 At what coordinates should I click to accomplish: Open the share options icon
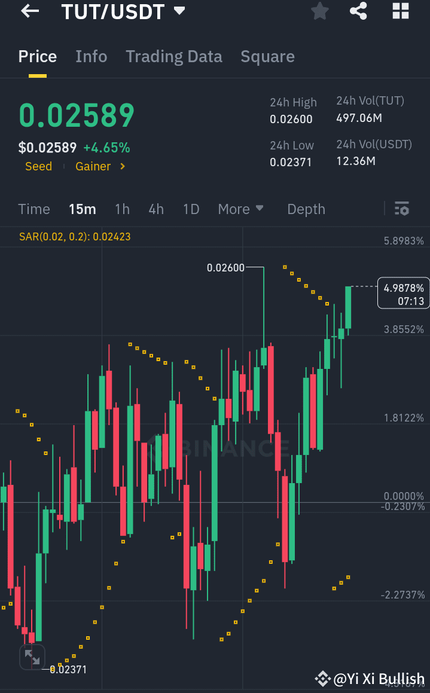click(x=358, y=11)
